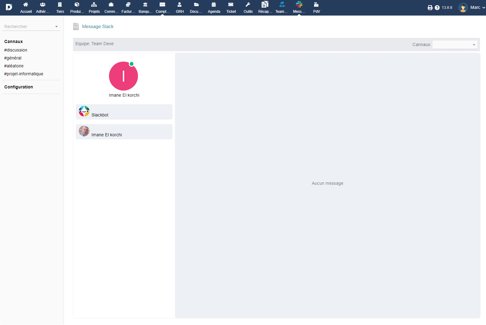The height and width of the screenshot is (325, 486).
Task: Open the Tiers building icon
Action: (60, 5)
